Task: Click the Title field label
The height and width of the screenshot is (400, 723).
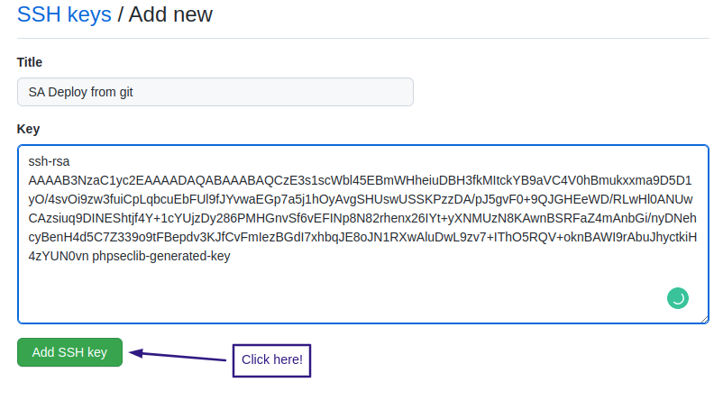Action: [30, 62]
